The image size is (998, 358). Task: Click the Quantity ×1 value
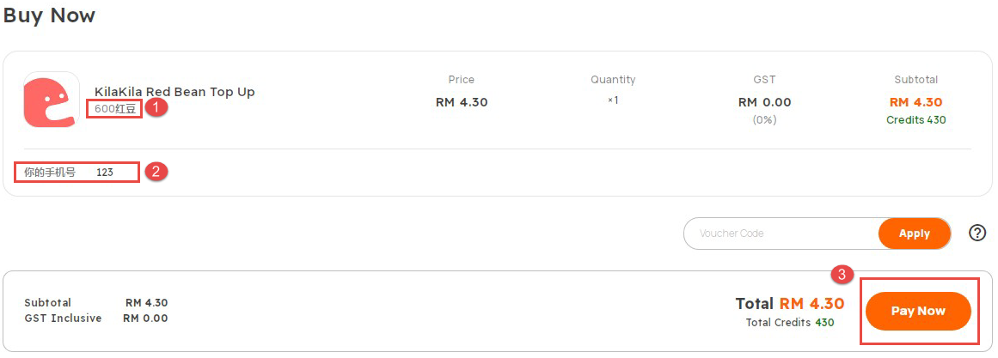[613, 100]
